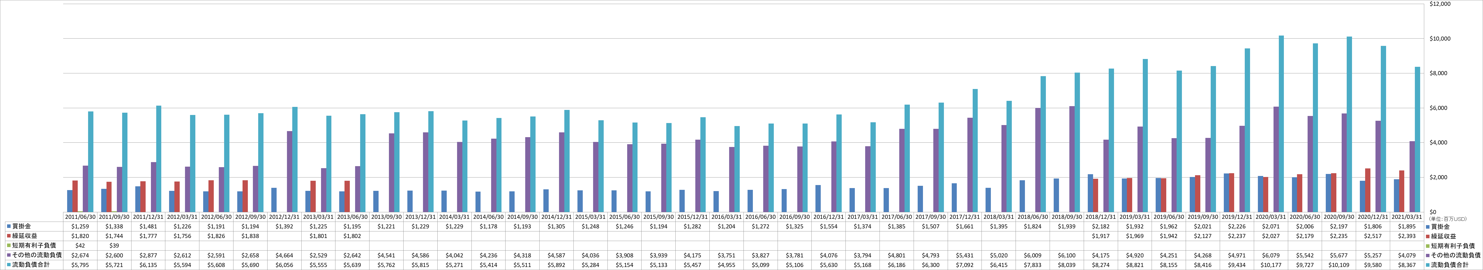
Task: Select the $5,639 total under 2013/06/30
Action: click(352, 264)
